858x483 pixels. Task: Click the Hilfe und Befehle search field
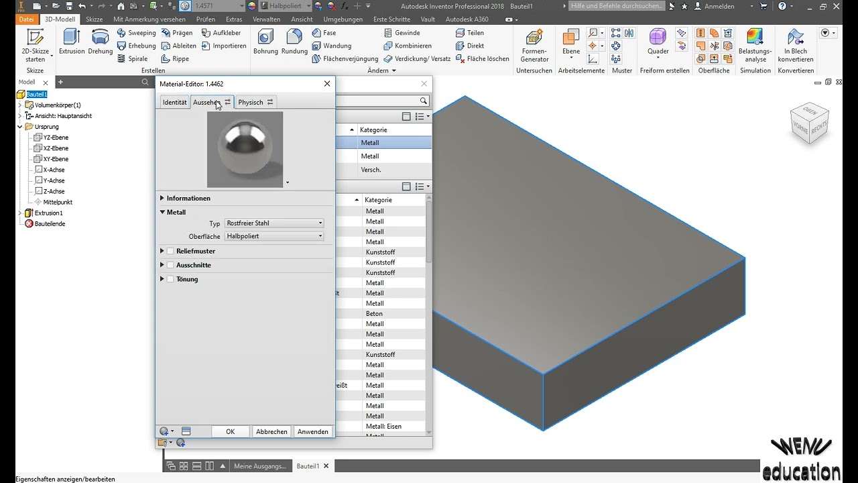617,6
